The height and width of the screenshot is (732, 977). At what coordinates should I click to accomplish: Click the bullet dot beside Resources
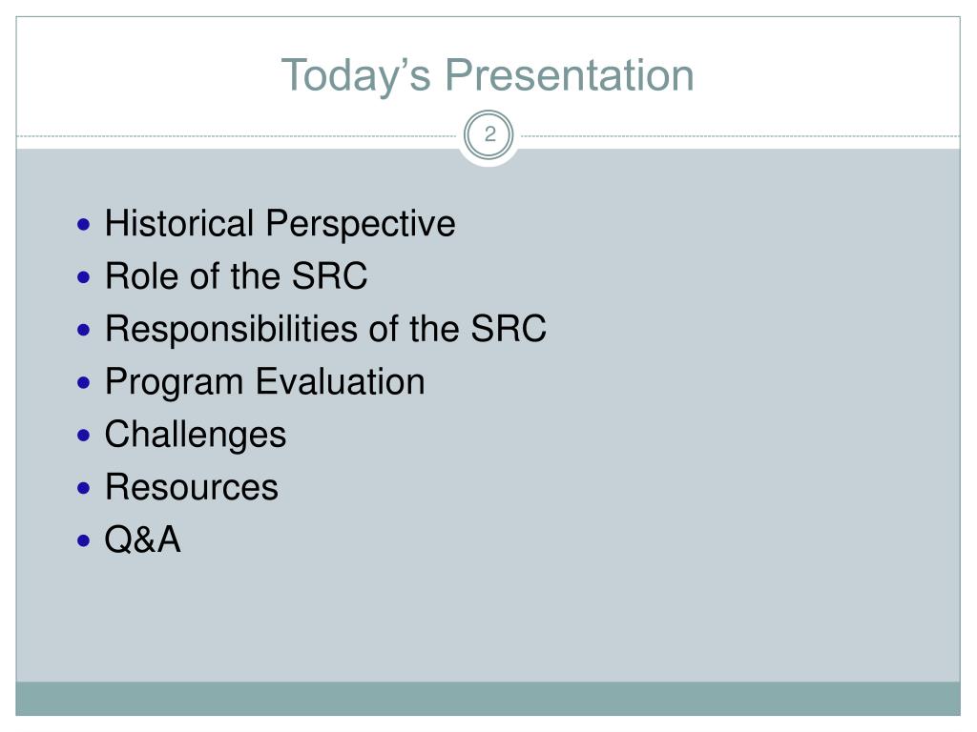point(84,487)
